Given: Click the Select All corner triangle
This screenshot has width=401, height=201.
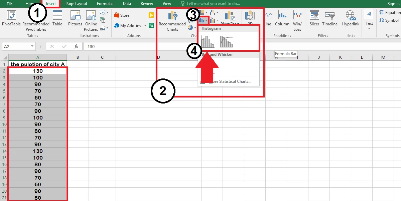Looking at the screenshot, I should point(4,57).
